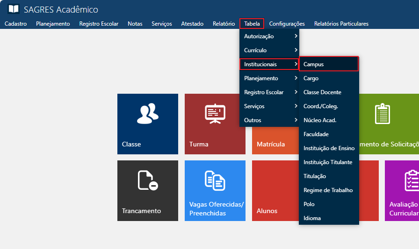Select Campus from Institucionais submenu

tap(328, 64)
